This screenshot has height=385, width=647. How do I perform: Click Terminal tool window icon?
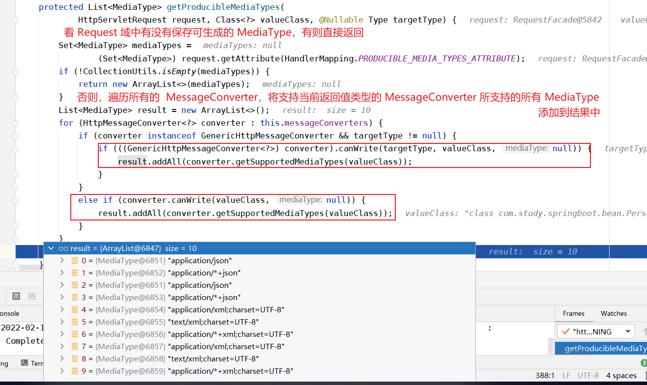point(24,363)
